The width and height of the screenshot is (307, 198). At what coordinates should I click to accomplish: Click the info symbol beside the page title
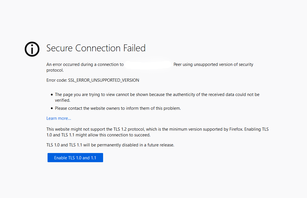point(32,49)
